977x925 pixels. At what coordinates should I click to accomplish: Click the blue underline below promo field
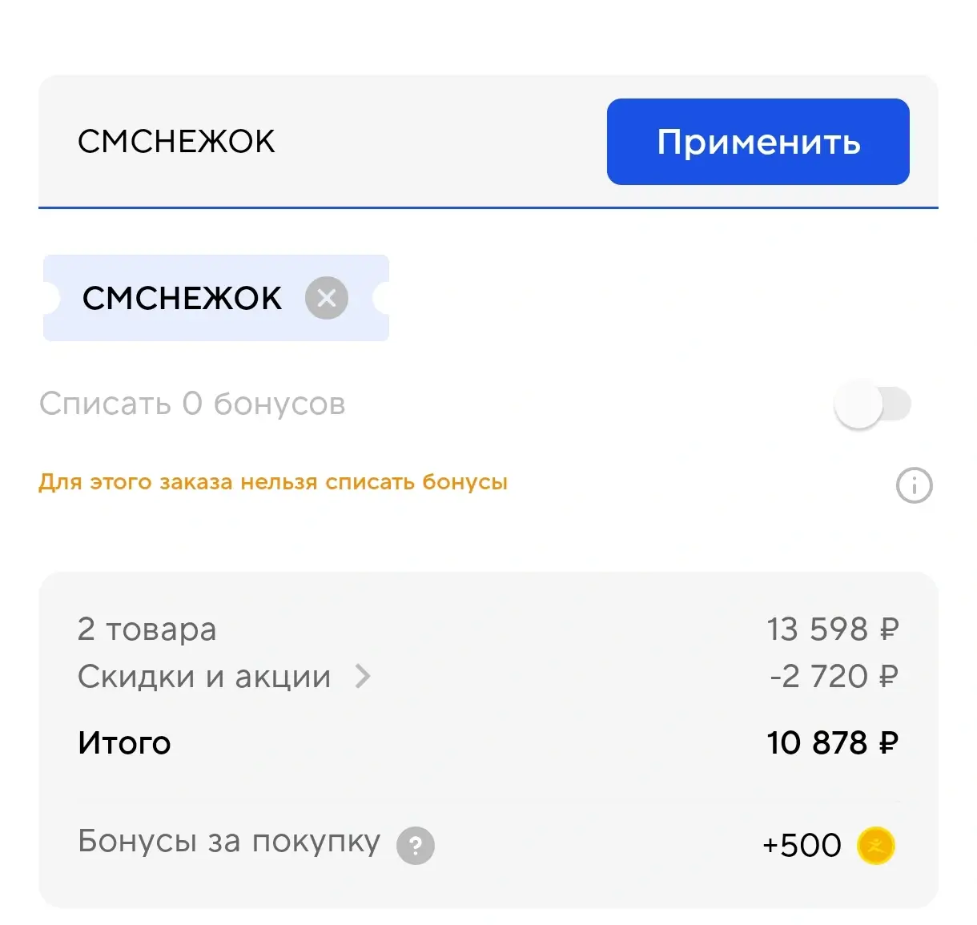coord(488,207)
